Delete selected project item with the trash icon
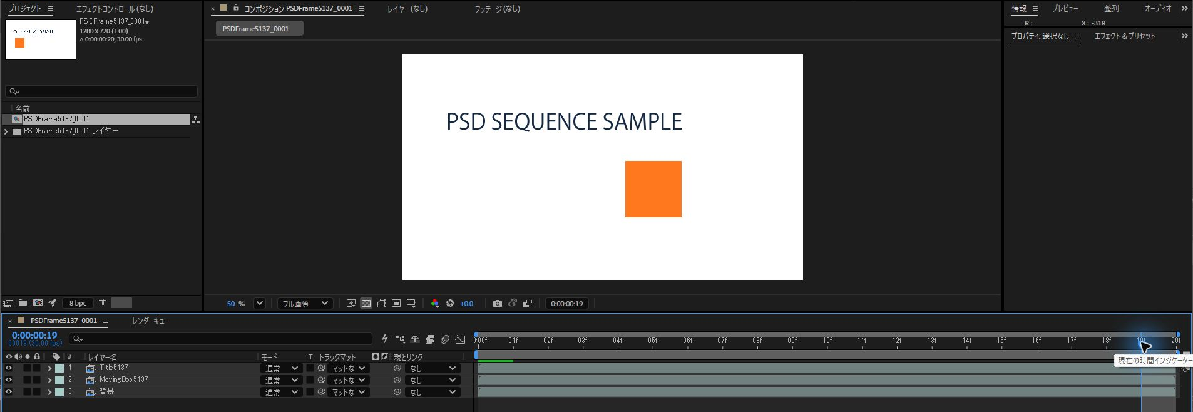The height and width of the screenshot is (412, 1193). 102,303
